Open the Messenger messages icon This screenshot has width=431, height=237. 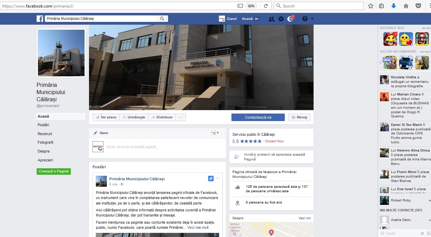[281, 19]
